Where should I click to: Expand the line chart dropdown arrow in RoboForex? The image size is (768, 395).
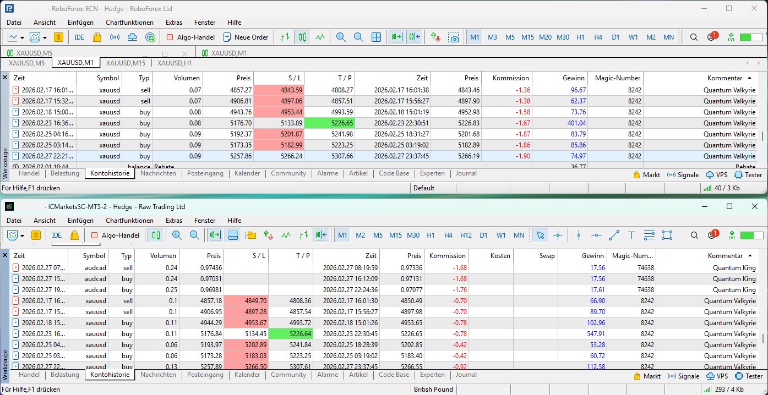(22, 37)
